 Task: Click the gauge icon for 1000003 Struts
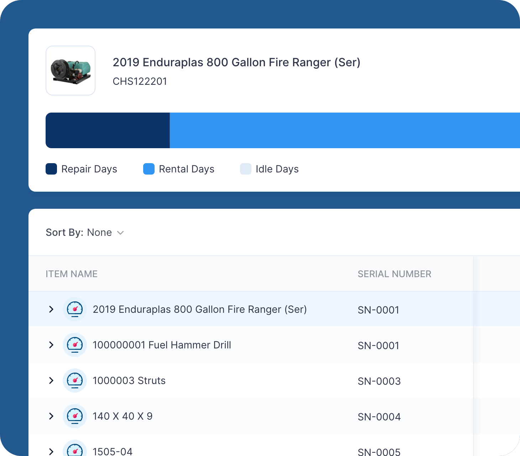pos(75,380)
